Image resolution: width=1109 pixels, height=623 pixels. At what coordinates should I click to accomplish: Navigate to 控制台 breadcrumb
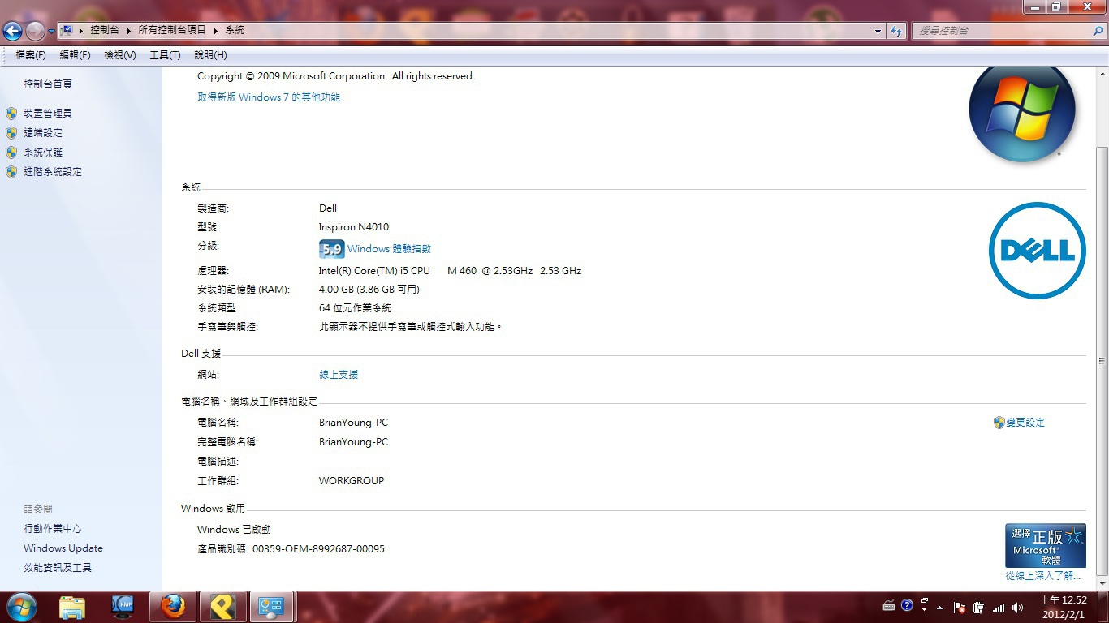pyautogui.click(x=105, y=30)
